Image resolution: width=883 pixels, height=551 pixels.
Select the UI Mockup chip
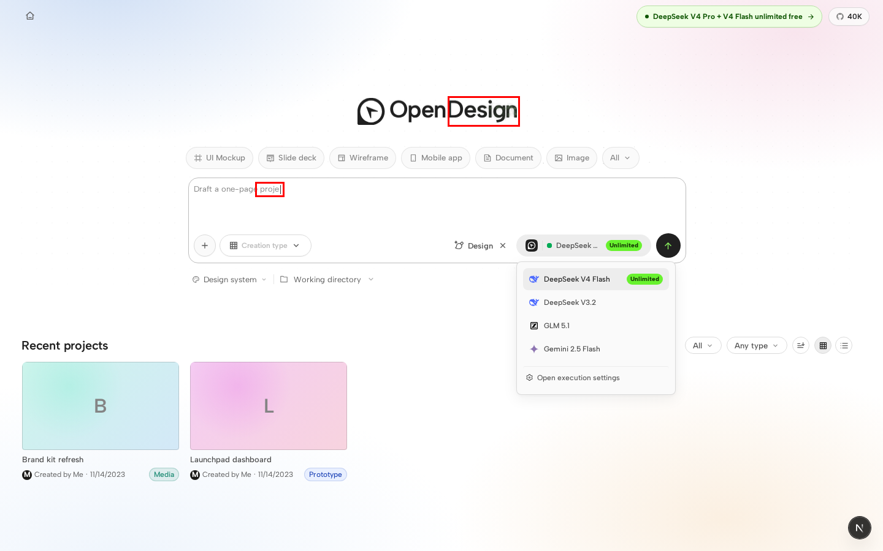[x=220, y=158]
